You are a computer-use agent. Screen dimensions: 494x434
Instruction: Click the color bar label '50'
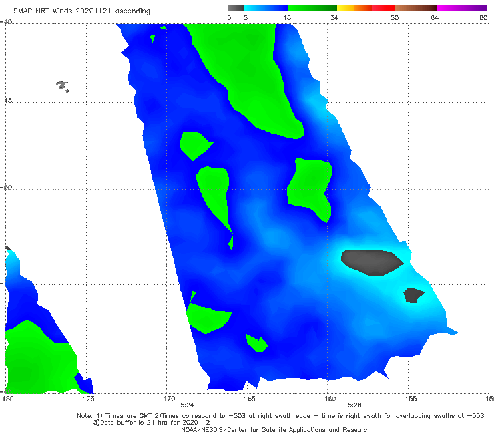(x=395, y=18)
